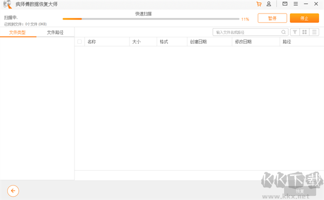Open the shopping cart icon
Viewport: 324px width, 200px height.
tap(259, 4)
